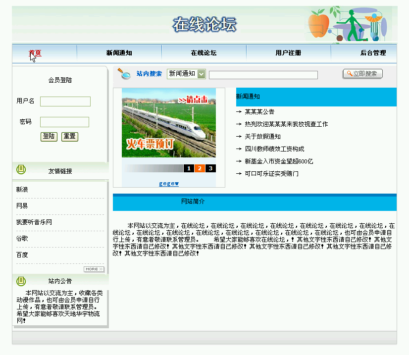
Task: Click the 在线论坛 header title
Action: [x=205, y=25]
